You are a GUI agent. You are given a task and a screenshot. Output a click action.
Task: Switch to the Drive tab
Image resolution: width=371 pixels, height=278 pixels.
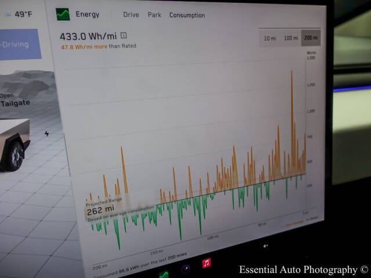pyautogui.click(x=130, y=15)
